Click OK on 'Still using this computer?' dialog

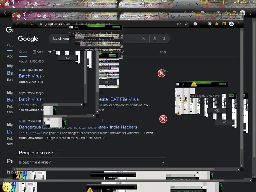coord(217,110)
